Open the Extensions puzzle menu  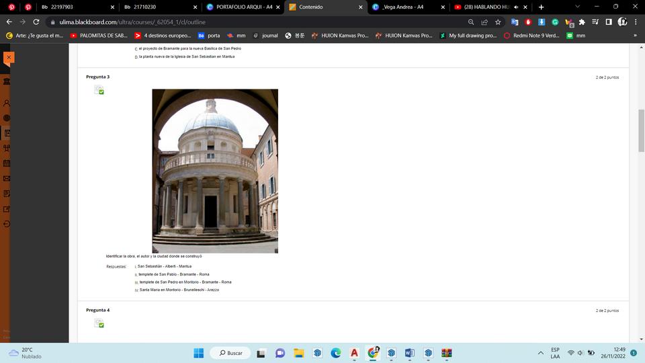click(x=582, y=22)
